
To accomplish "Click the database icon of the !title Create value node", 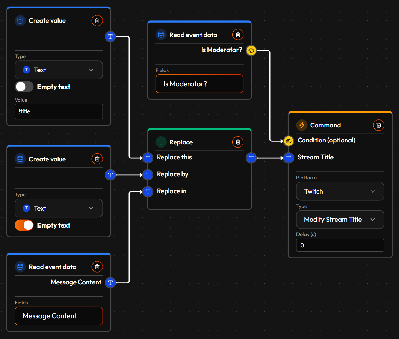I will (20, 20).
